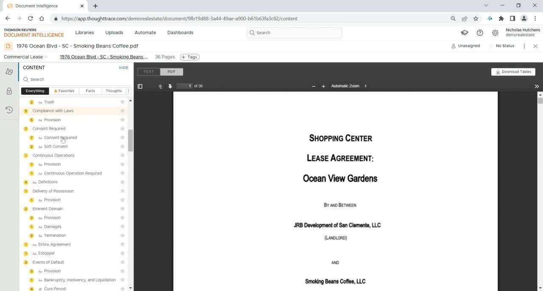Open the Commercial Lease dropdown
The height and width of the screenshot is (291, 543).
(25, 57)
